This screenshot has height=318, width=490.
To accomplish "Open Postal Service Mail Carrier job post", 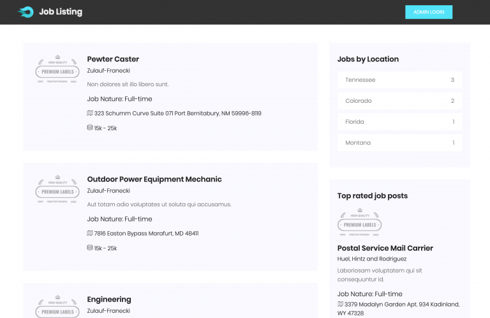I will [x=385, y=248].
